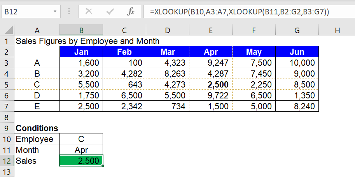Click employee label D in row 6
Image resolution: width=355 pixels, height=177 pixels.
click(37, 95)
